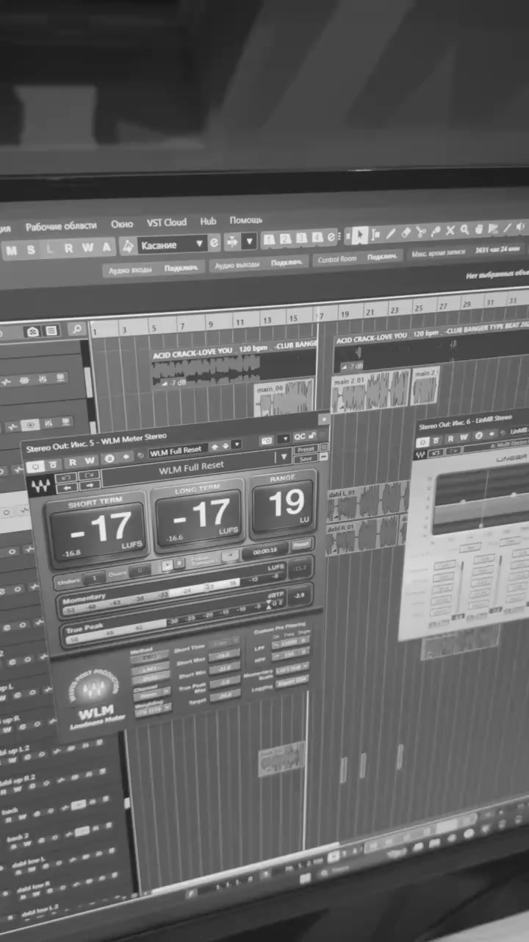Toggle global Read R button in toolbar
This screenshot has height=942, width=529.
(69, 248)
